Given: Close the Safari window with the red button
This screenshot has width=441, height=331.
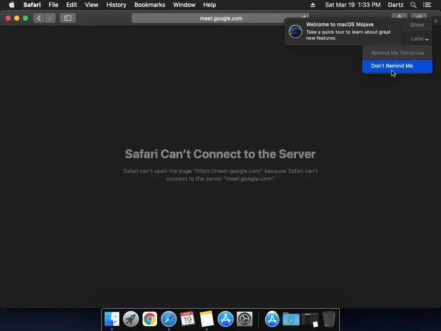Looking at the screenshot, I should pyautogui.click(x=8, y=18).
